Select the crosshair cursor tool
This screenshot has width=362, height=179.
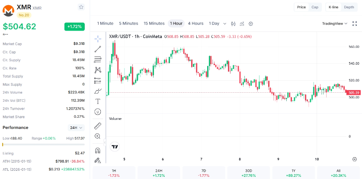[x=98, y=39]
